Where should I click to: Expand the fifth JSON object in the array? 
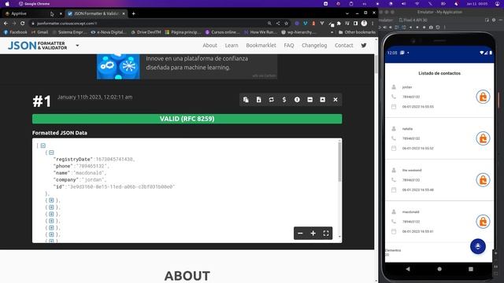pyautogui.click(x=51, y=221)
